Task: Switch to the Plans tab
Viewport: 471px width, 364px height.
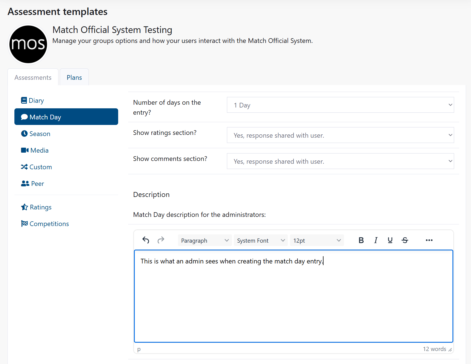Action: (x=74, y=78)
